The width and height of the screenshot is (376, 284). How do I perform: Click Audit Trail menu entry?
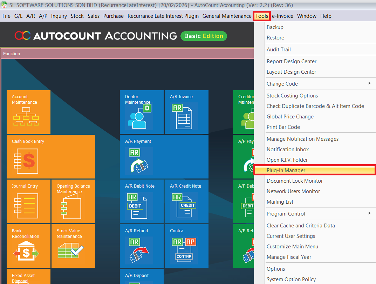(x=279, y=50)
